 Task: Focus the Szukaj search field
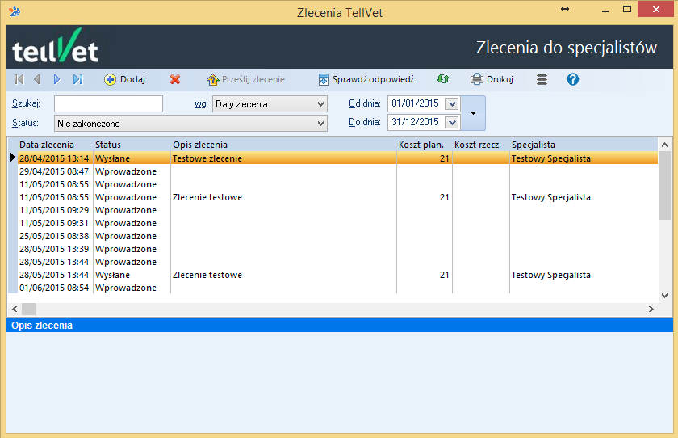[x=108, y=104]
